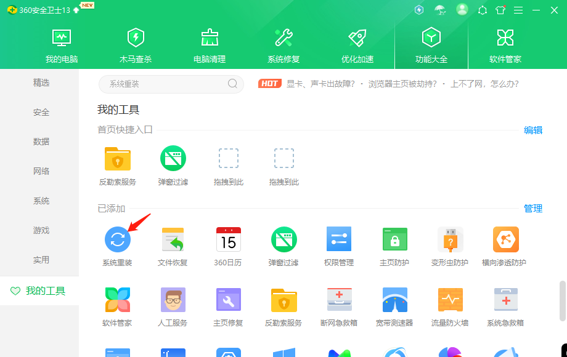
Task: Select 网络 category in sidebar
Action: point(41,171)
